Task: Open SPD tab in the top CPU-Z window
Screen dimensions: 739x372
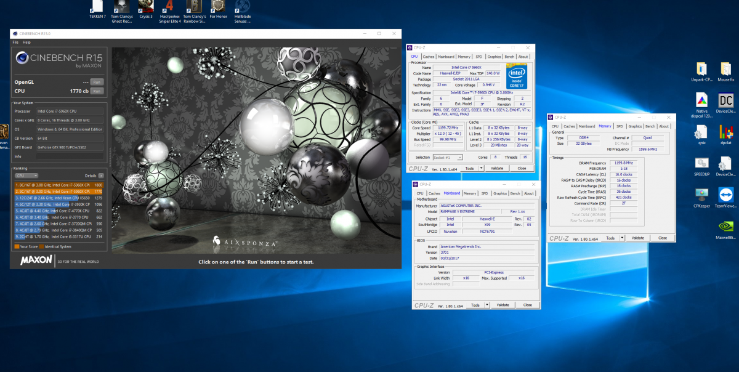Action: [x=480, y=57]
